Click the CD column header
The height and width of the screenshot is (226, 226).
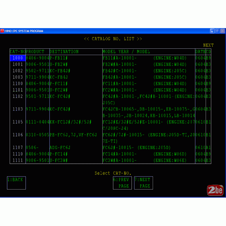(x=208, y=52)
